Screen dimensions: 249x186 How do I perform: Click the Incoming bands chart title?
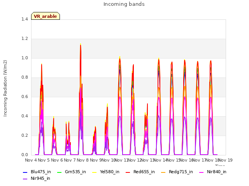(x=124, y=4)
